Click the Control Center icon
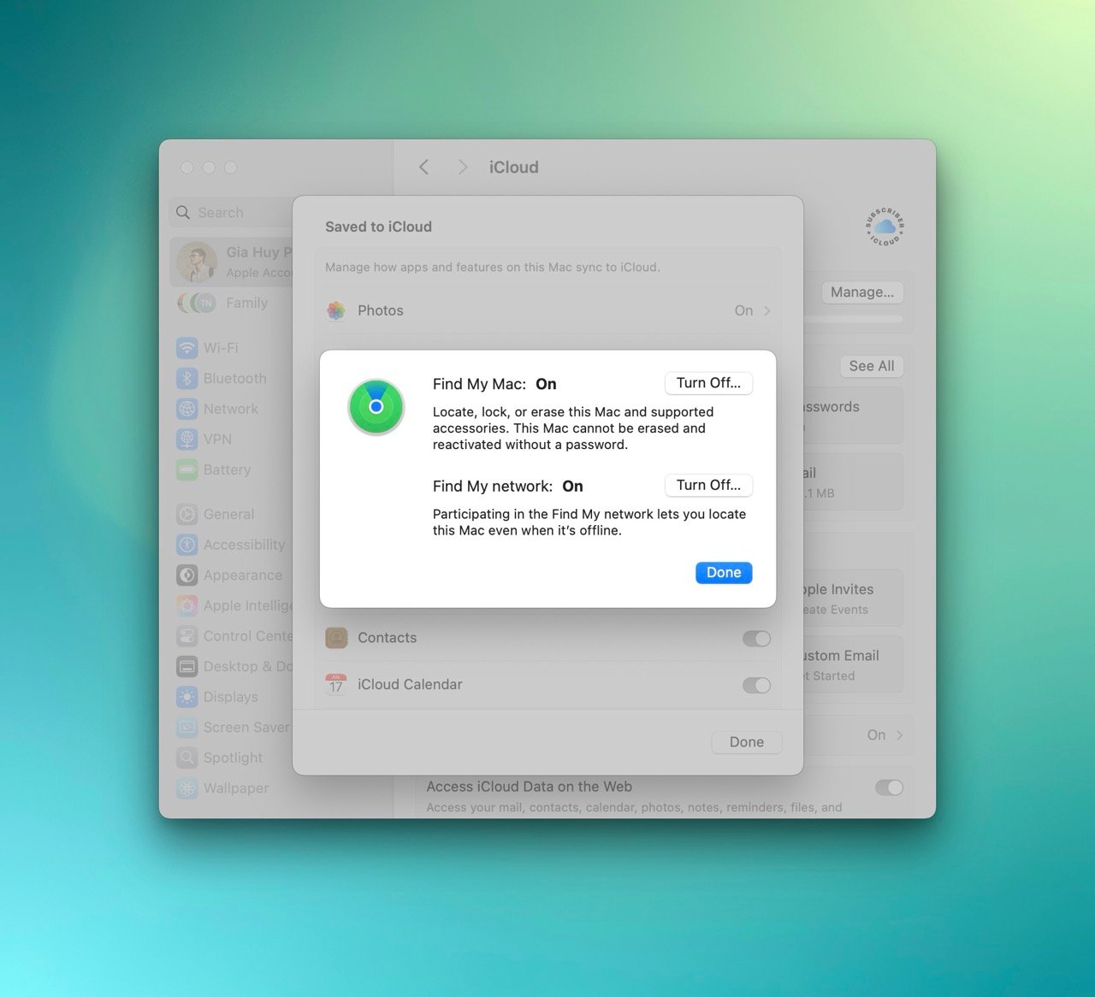 (186, 636)
